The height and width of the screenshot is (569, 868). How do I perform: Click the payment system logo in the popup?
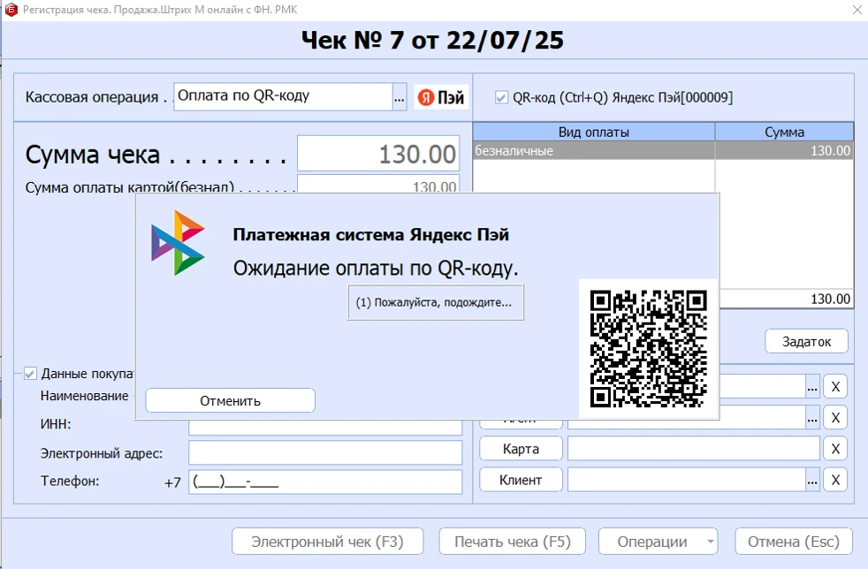(178, 242)
